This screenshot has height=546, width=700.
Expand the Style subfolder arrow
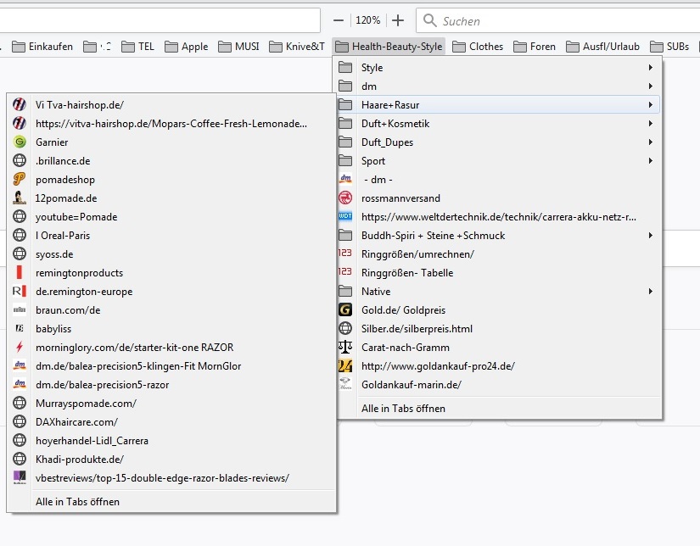pos(651,67)
